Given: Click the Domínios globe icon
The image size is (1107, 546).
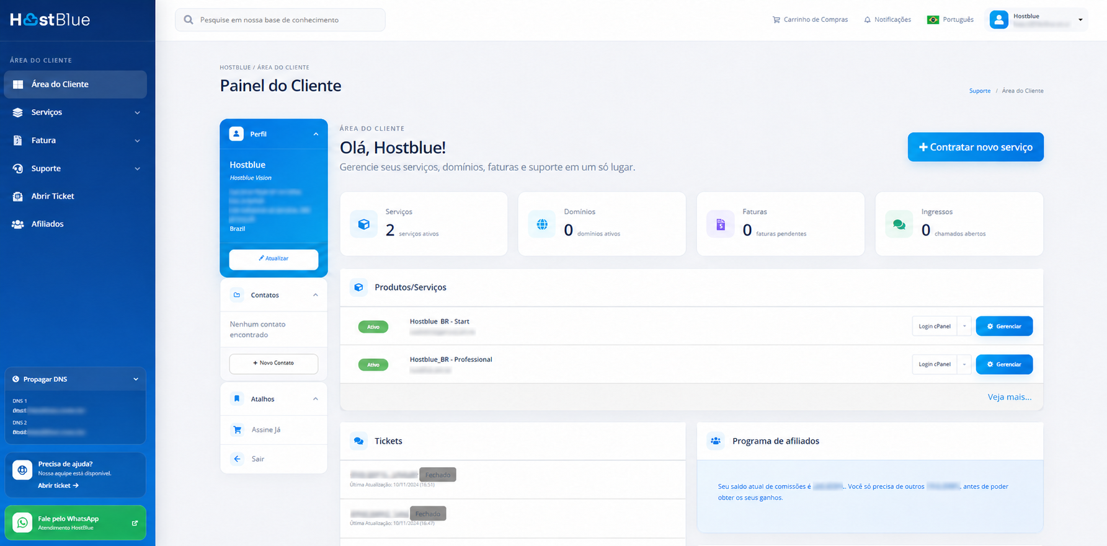Looking at the screenshot, I should 542,224.
